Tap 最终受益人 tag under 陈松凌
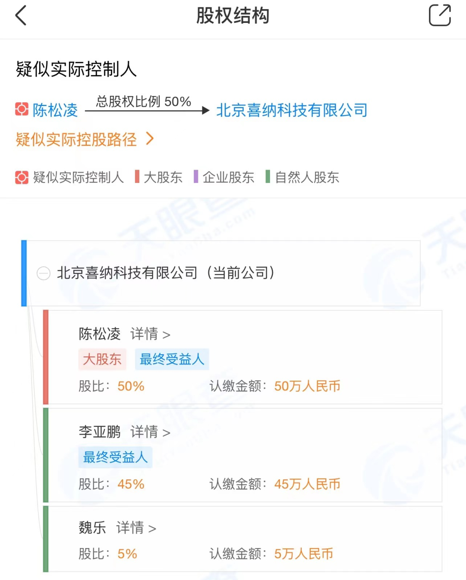Viewport: 466px width, 580px height. pyautogui.click(x=172, y=359)
